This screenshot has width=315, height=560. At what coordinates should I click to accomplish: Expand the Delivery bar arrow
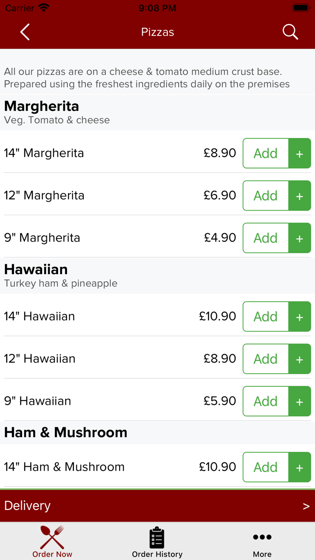pos(306,506)
